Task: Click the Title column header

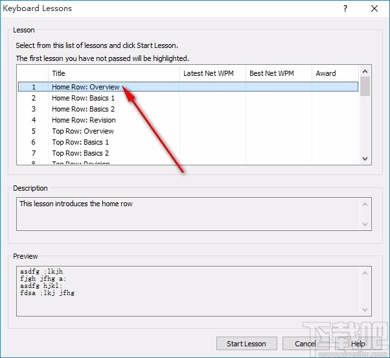Action: point(114,73)
